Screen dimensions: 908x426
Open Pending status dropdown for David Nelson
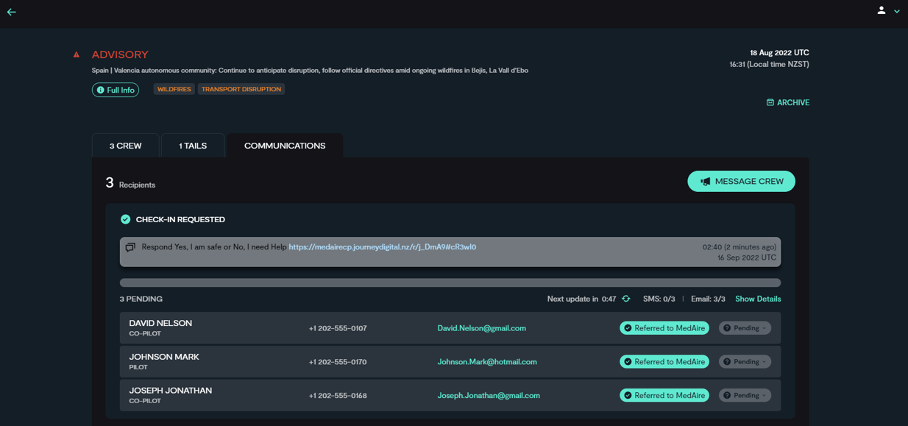pyautogui.click(x=745, y=328)
